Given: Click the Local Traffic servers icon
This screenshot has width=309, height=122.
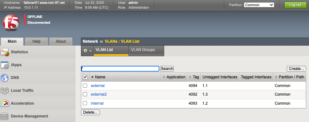Looking at the screenshot, I should coord(4,91).
